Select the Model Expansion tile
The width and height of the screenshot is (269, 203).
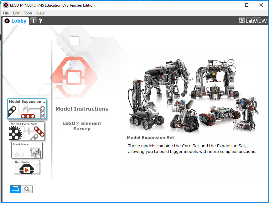[x=27, y=109]
